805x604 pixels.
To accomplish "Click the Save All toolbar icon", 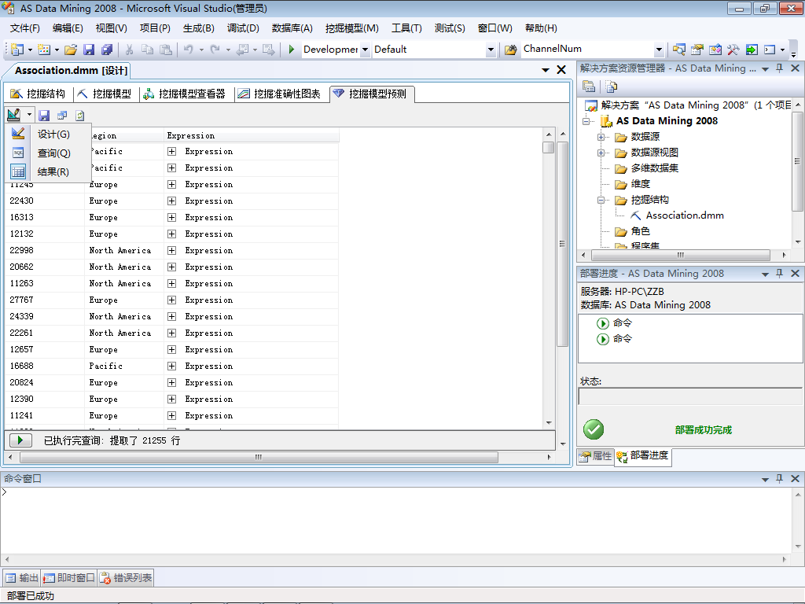I will (107, 50).
